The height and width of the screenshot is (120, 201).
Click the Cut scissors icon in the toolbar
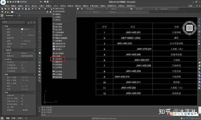(x=23, y=9)
